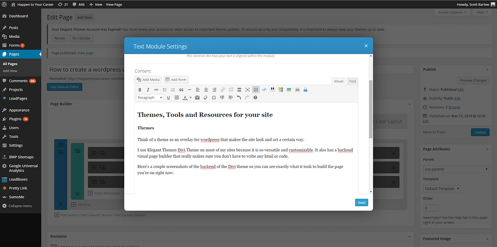
Task: Click the Add Media button
Action: point(148,80)
